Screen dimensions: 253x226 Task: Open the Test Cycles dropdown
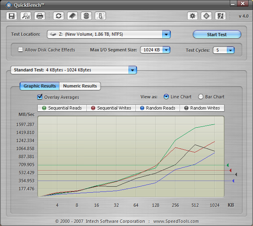230,50
